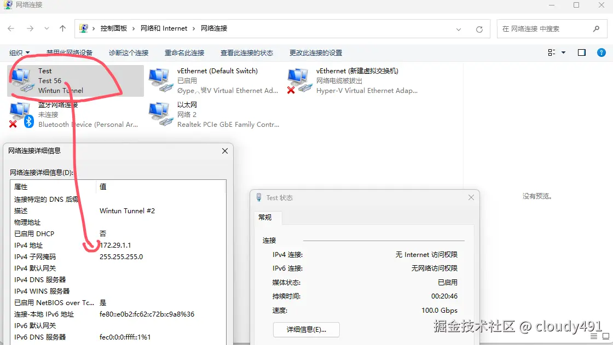Click the 在网络连接中搜索 search box

point(547,28)
